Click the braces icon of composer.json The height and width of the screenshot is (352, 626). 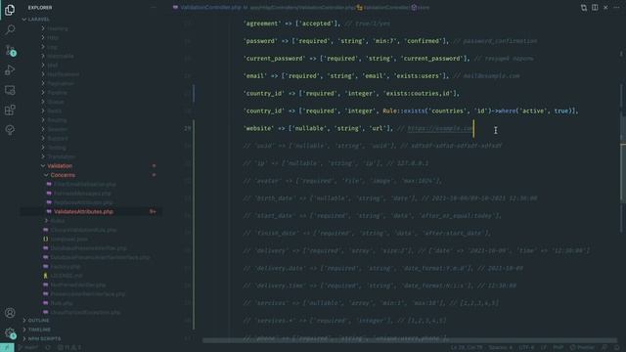coord(46,239)
